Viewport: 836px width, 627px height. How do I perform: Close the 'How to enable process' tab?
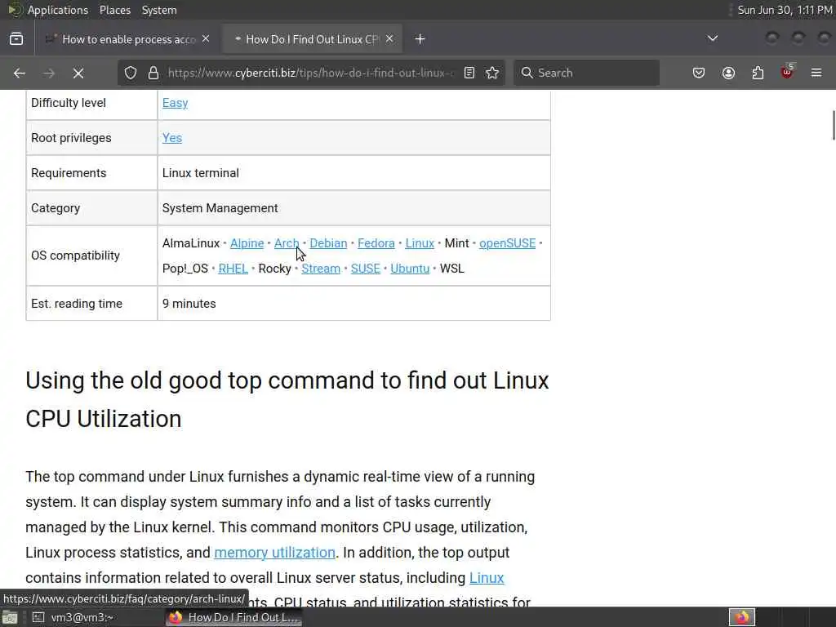pos(206,39)
